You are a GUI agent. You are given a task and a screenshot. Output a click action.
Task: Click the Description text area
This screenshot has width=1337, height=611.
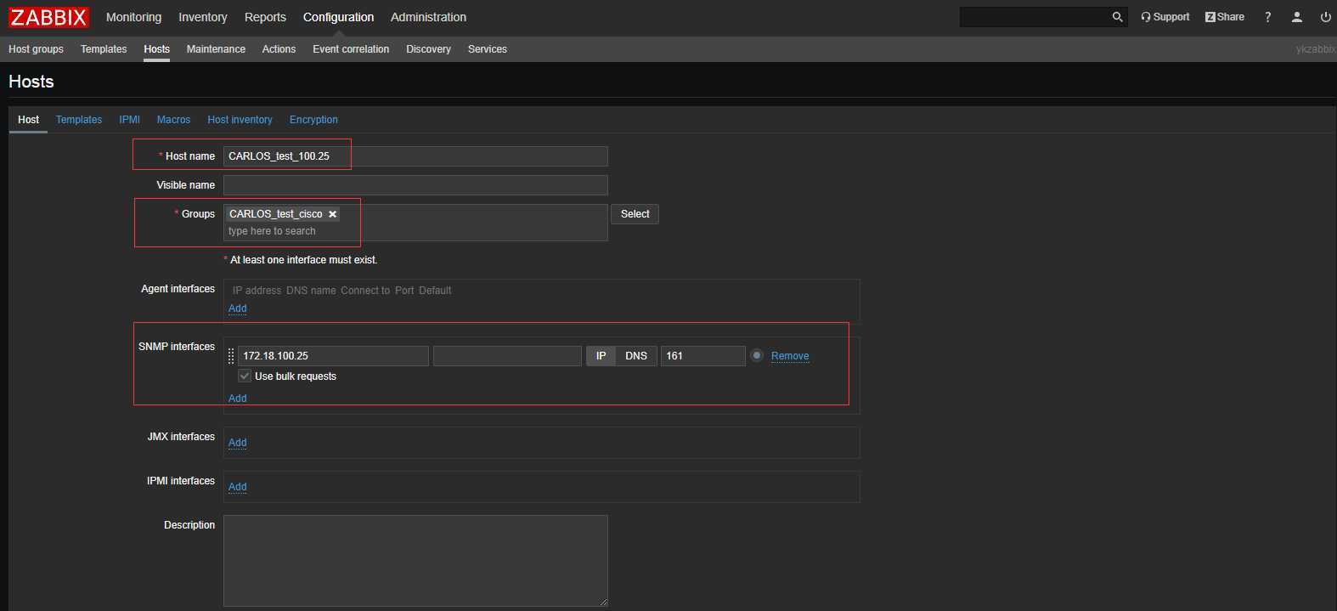pyautogui.click(x=415, y=561)
